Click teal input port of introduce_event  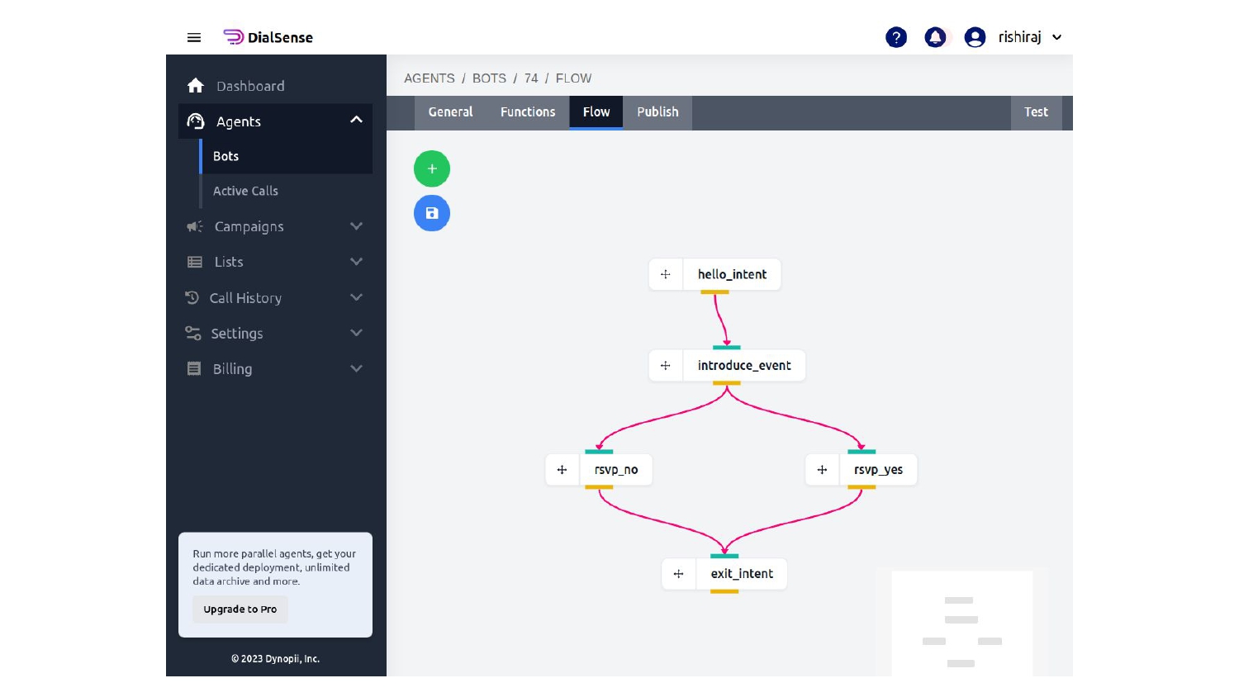click(x=727, y=348)
